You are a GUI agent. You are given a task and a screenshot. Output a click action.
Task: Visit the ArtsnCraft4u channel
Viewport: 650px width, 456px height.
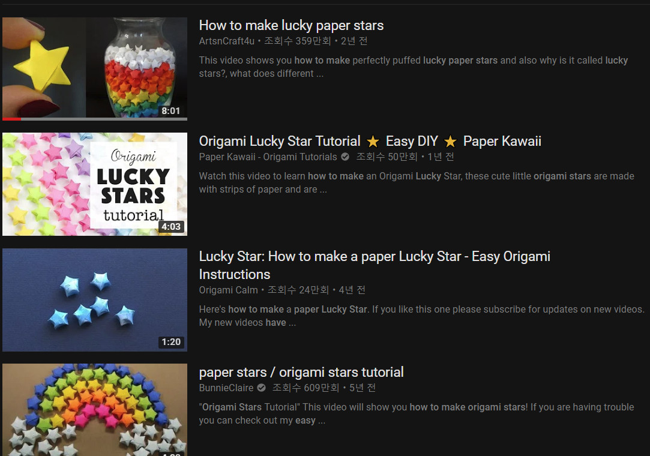[227, 41]
